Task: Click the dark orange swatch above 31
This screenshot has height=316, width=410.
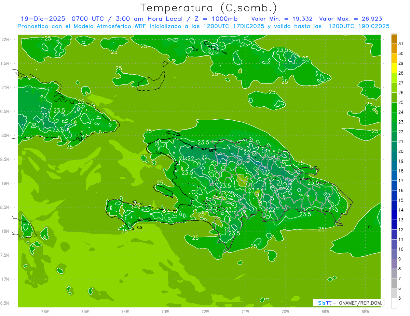Action: (394, 39)
